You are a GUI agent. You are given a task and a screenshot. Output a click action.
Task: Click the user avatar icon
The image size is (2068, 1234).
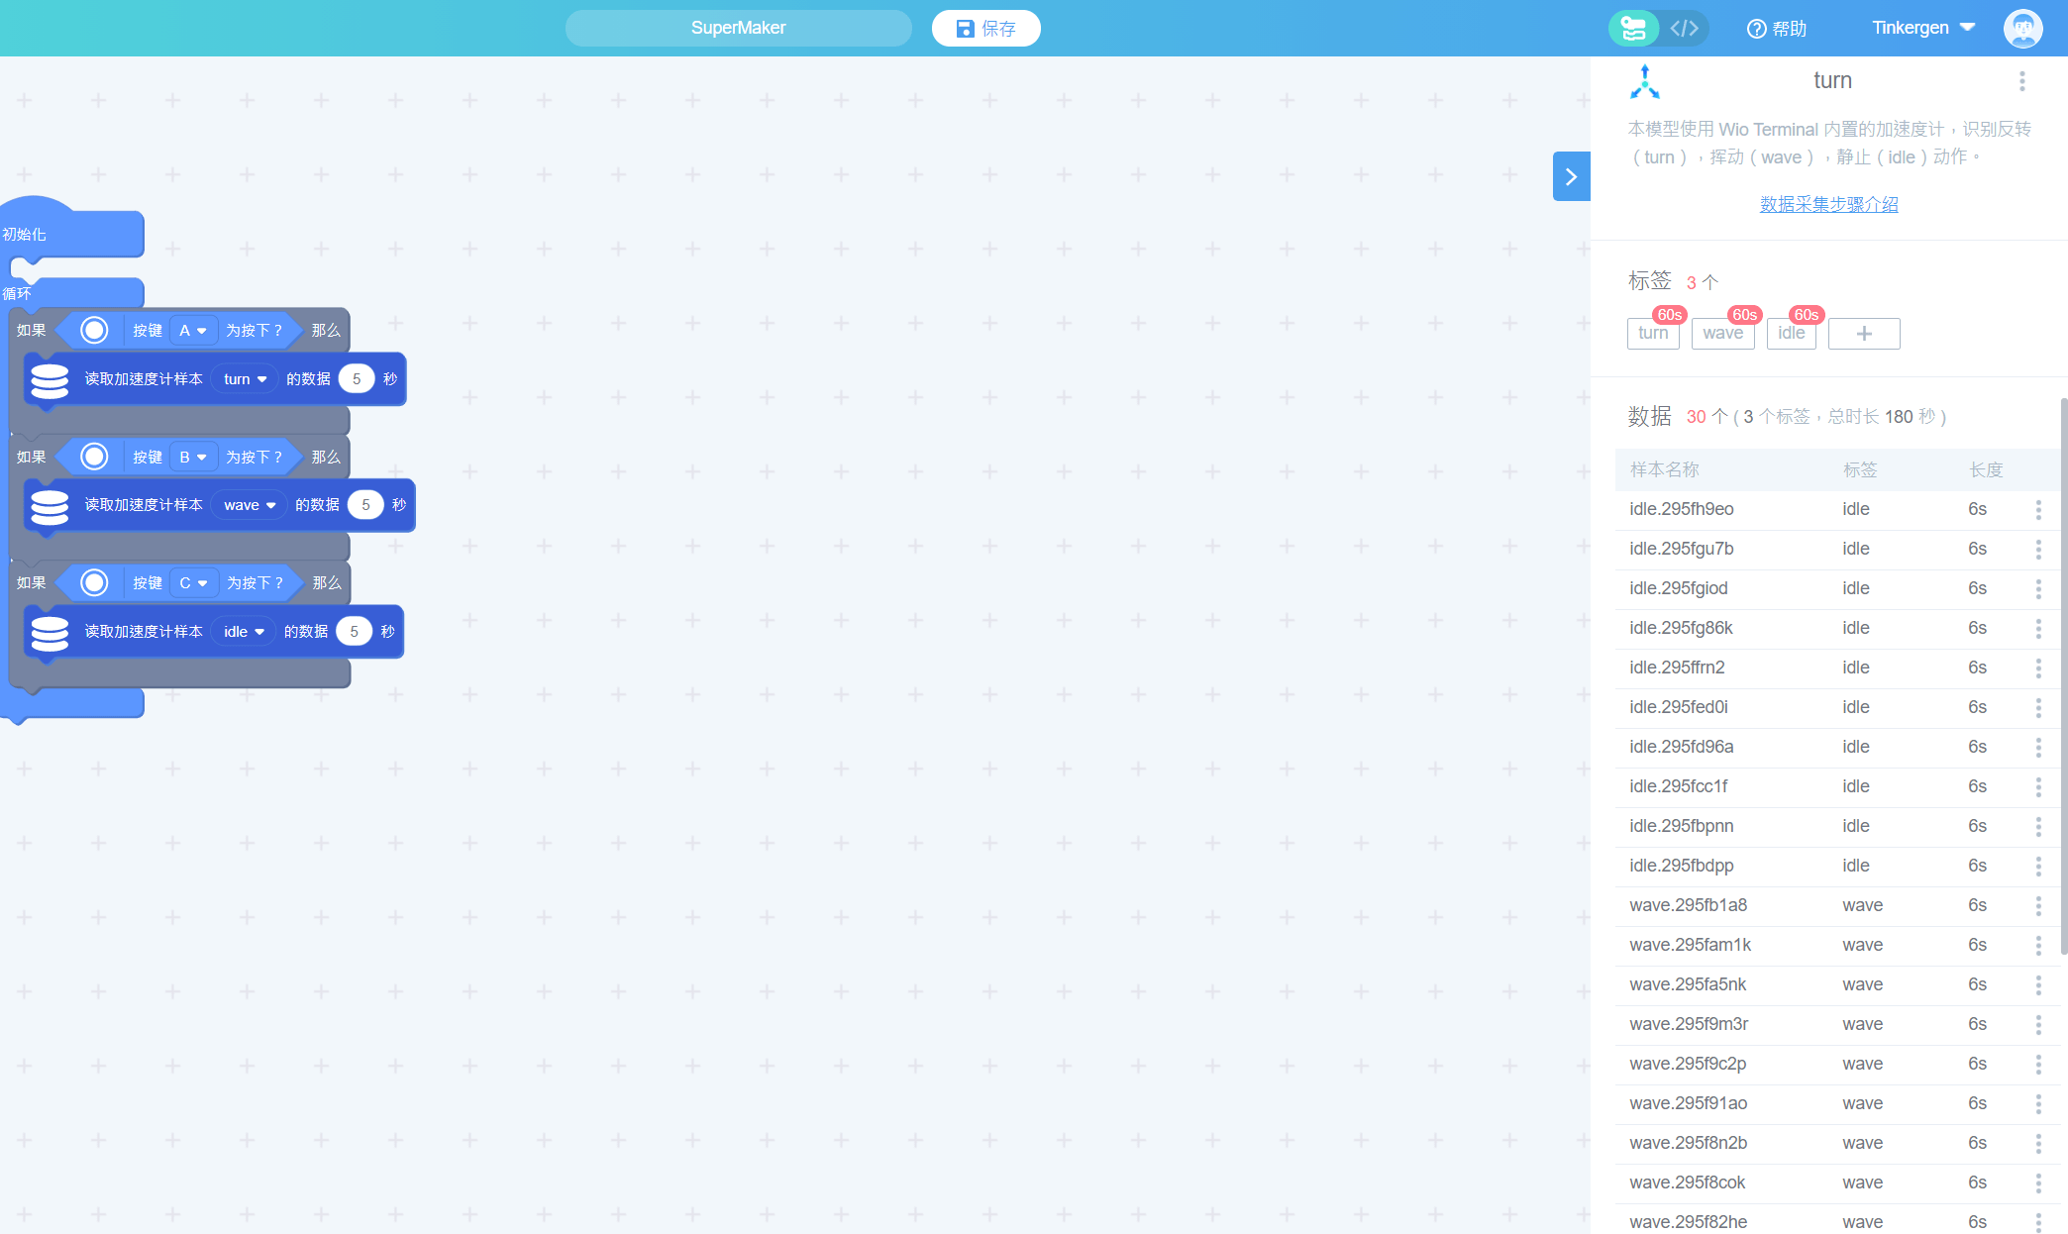coord(2021,28)
